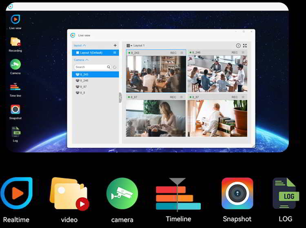
Task: Toggle REC above the woman with dog feed
Action: coord(173,97)
